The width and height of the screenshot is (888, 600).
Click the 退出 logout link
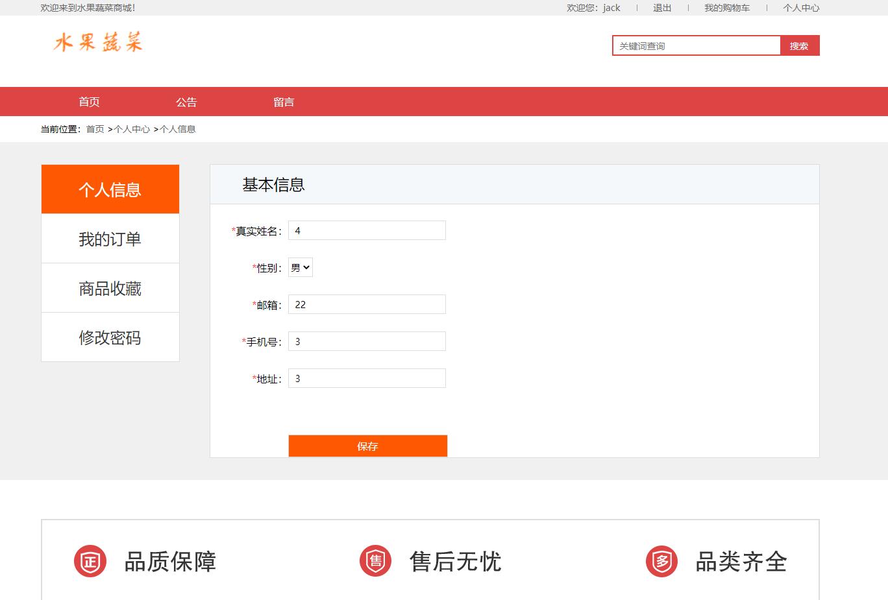[x=662, y=8]
